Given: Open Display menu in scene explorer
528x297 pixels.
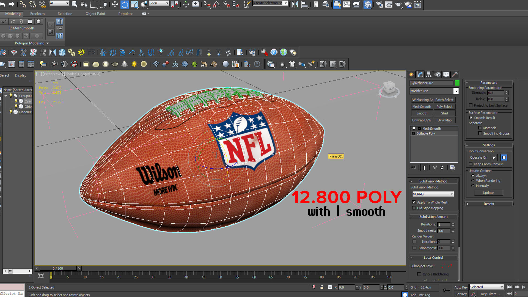Looking at the screenshot, I should tap(21, 75).
